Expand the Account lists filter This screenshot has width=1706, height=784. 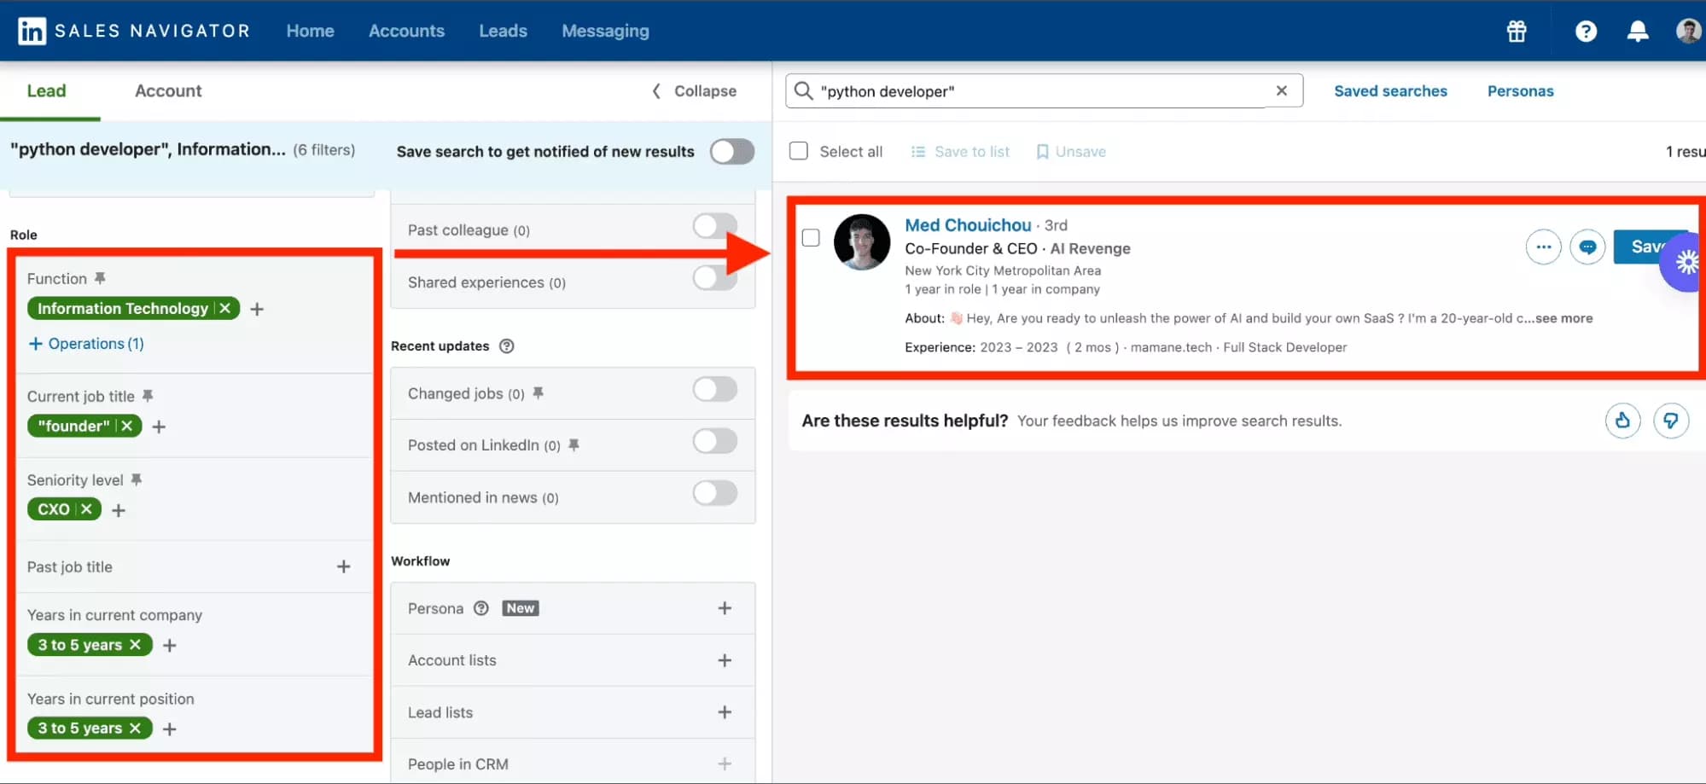pyautogui.click(x=725, y=659)
